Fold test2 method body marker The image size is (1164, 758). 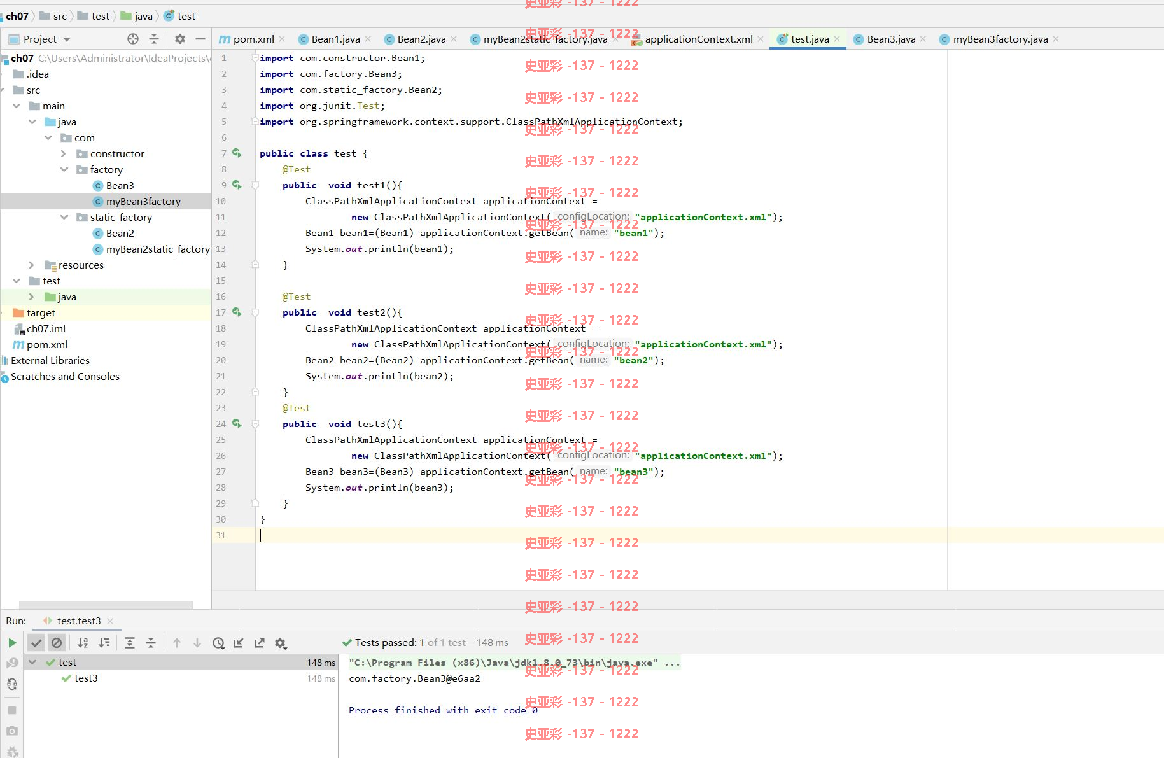pos(255,312)
